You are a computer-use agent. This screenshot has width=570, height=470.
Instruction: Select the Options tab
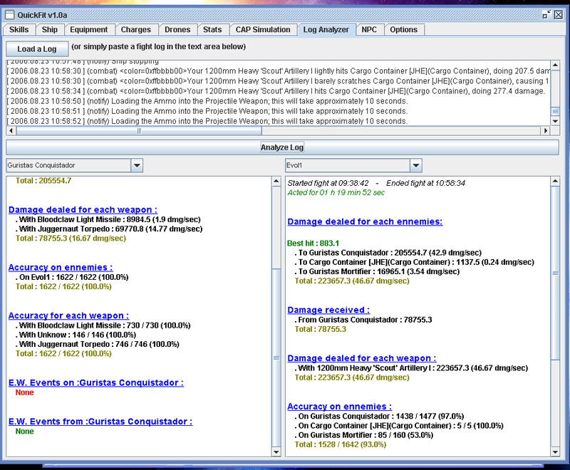(403, 30)
